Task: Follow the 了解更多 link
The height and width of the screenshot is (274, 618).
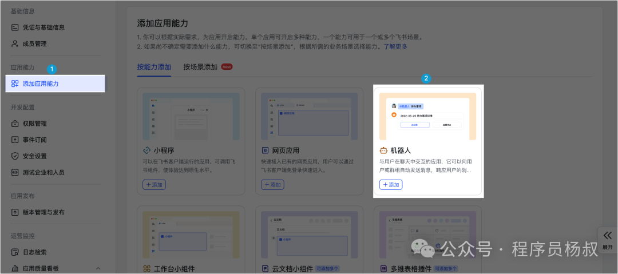Action: 396,46
